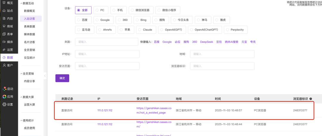Click the purple 确定 button
This screenshot has height=136, width=322.
point(62,78)
